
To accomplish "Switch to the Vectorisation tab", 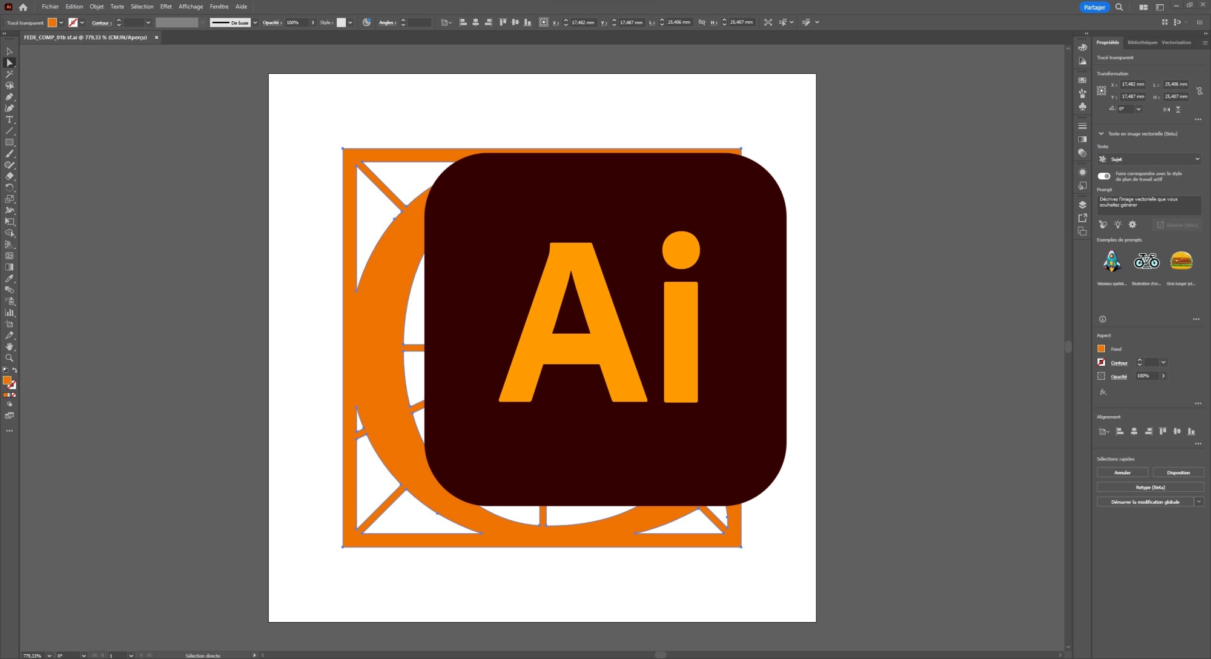I will click(1176, 42).
